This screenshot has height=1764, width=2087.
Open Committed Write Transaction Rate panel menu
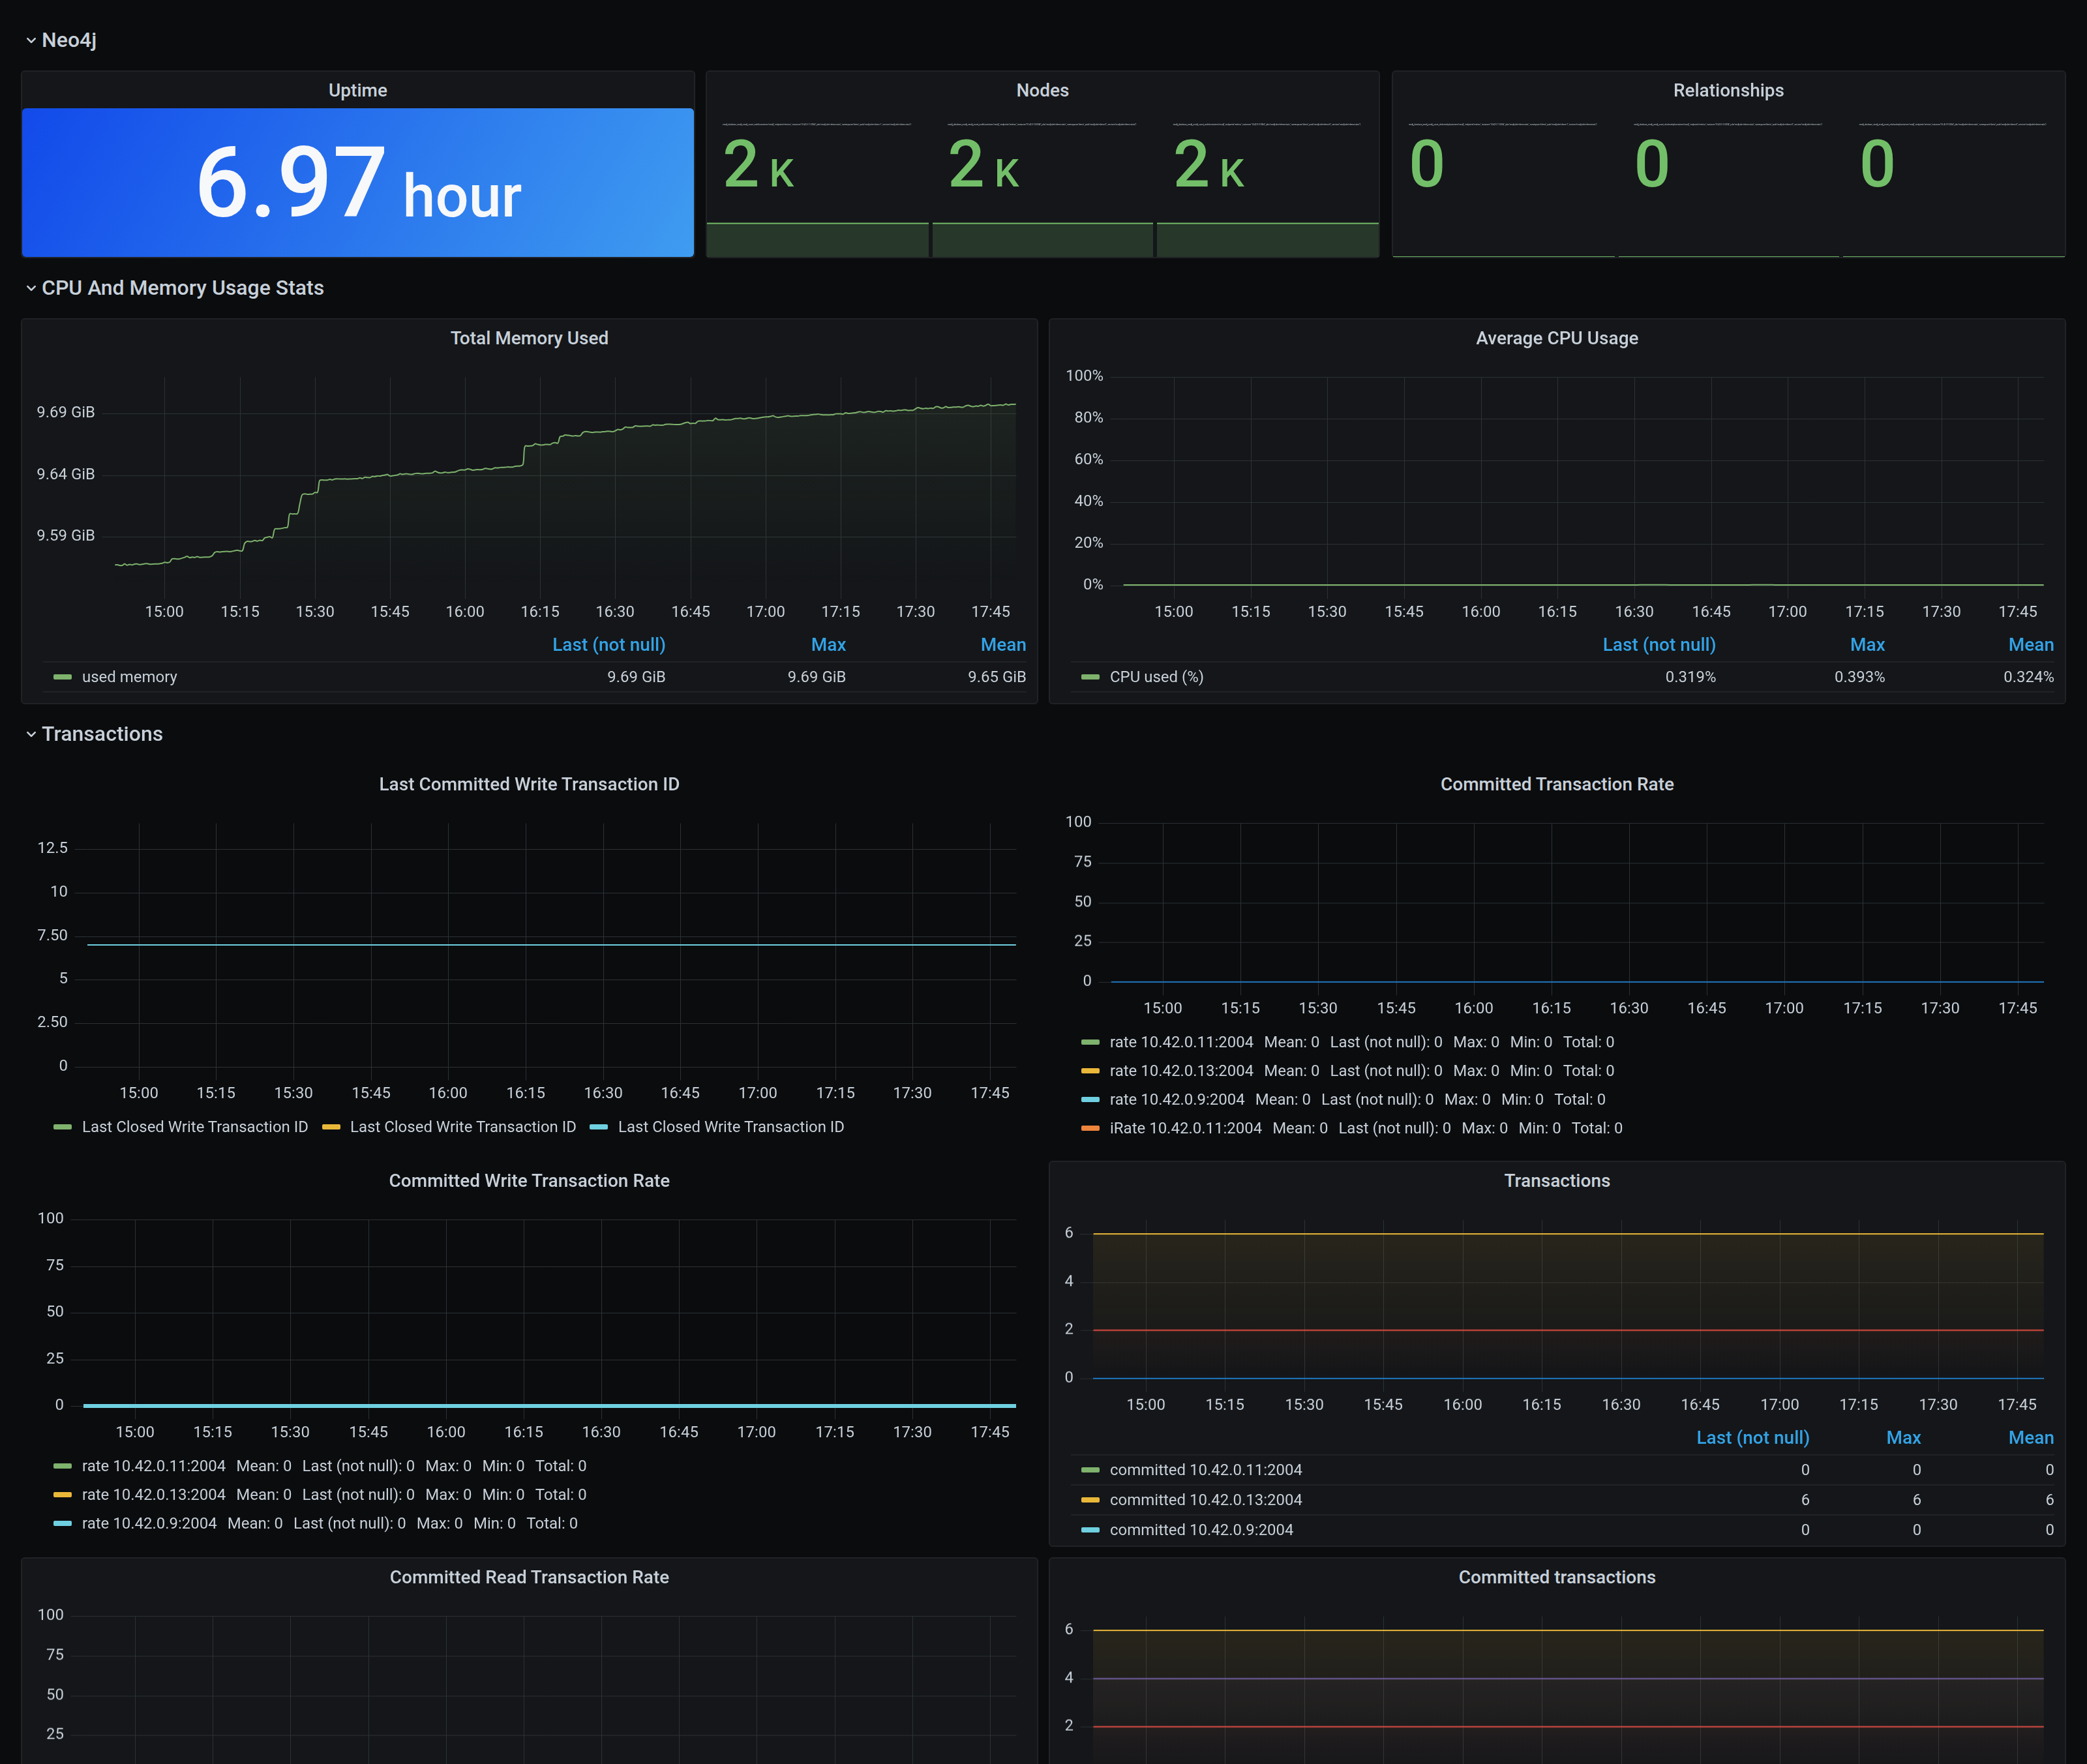[x=529, y=1180]
